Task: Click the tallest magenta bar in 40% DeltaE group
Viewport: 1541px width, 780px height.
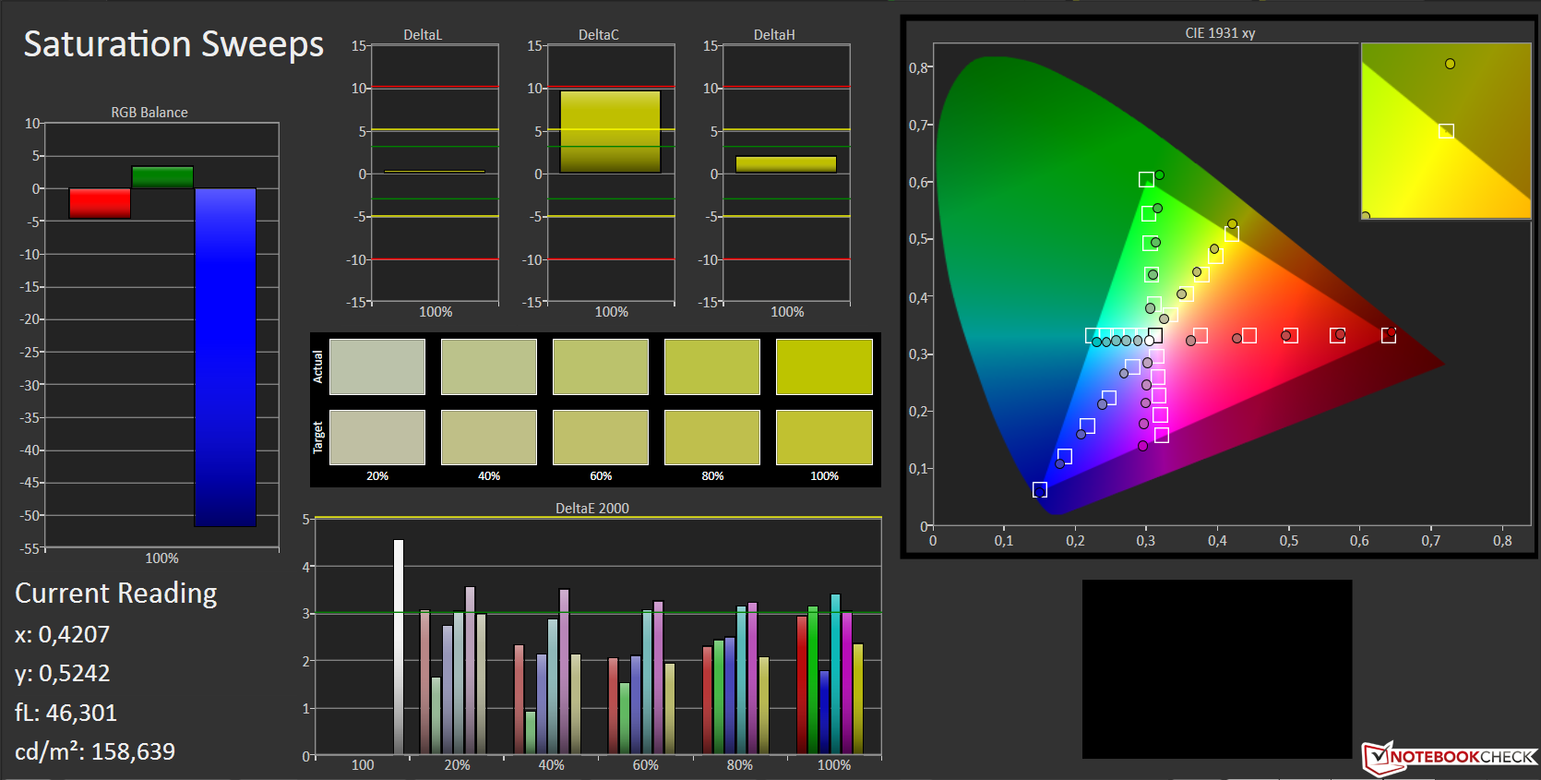Action: tap(564, 671)
